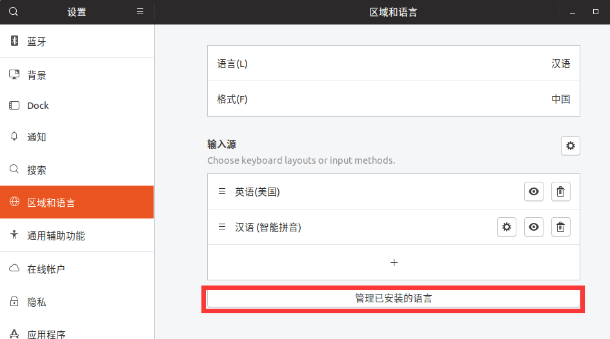610x339 pixels.
Task: Open input source options gear button
Action: [x=571, y=146]
